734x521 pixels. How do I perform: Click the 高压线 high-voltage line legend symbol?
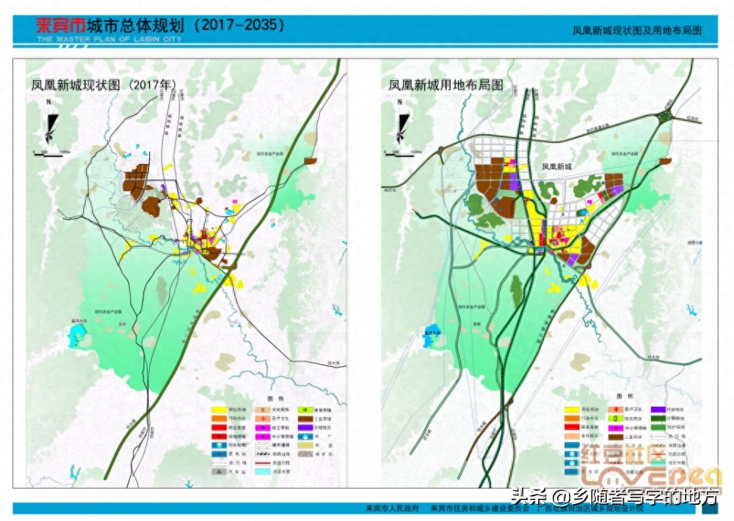(219, 463)
